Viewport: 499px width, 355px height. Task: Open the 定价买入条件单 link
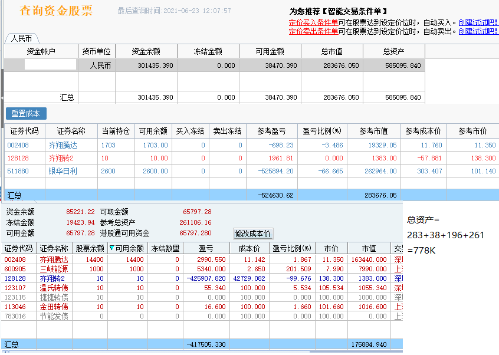[x=313, y=22]
